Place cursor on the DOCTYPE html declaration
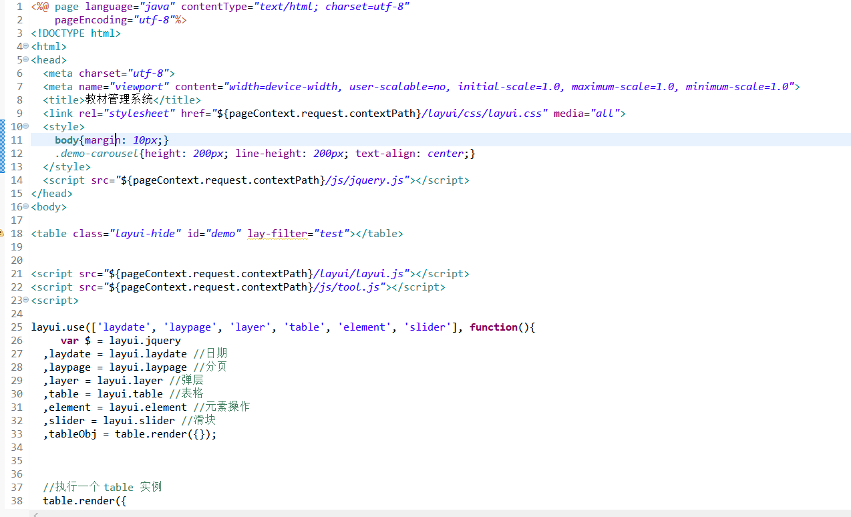The image size is (851, 517). [75, 33]
